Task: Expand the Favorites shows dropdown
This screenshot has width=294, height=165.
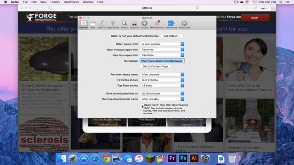Action: click(x=162, y=80)
